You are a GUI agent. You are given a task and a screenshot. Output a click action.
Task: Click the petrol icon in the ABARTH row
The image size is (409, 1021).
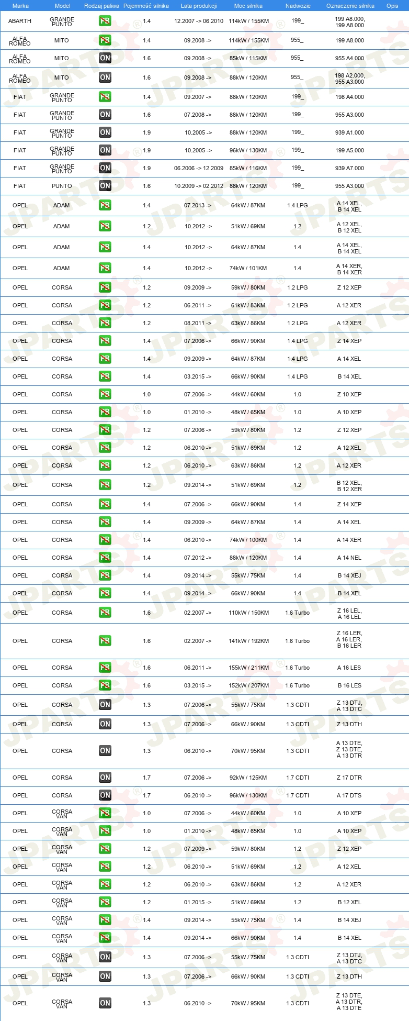pos(105,21)
